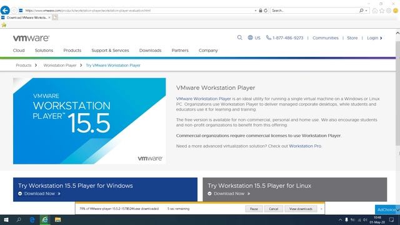Click the yellow smiley feedback icon
This screenshot has width=400, height=225.
[x=396, y=11]
